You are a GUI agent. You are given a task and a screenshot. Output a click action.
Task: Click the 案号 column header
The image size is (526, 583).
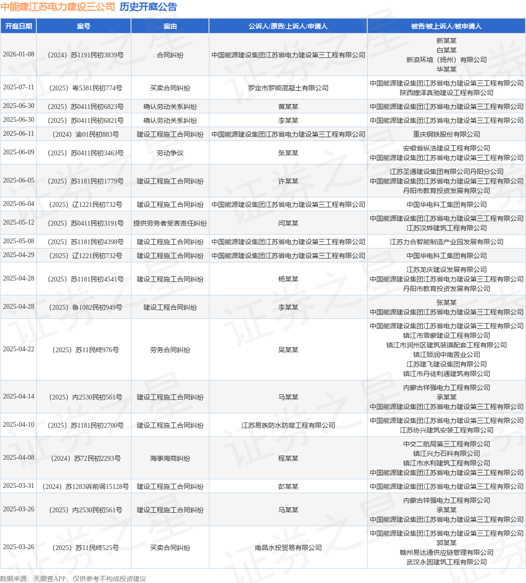(84, 26)
